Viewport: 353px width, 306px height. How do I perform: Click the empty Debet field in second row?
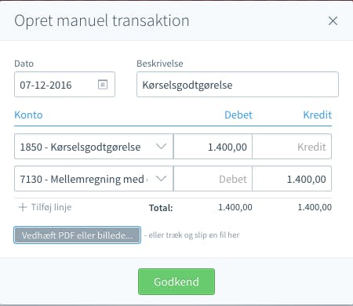tap(213, 179)
